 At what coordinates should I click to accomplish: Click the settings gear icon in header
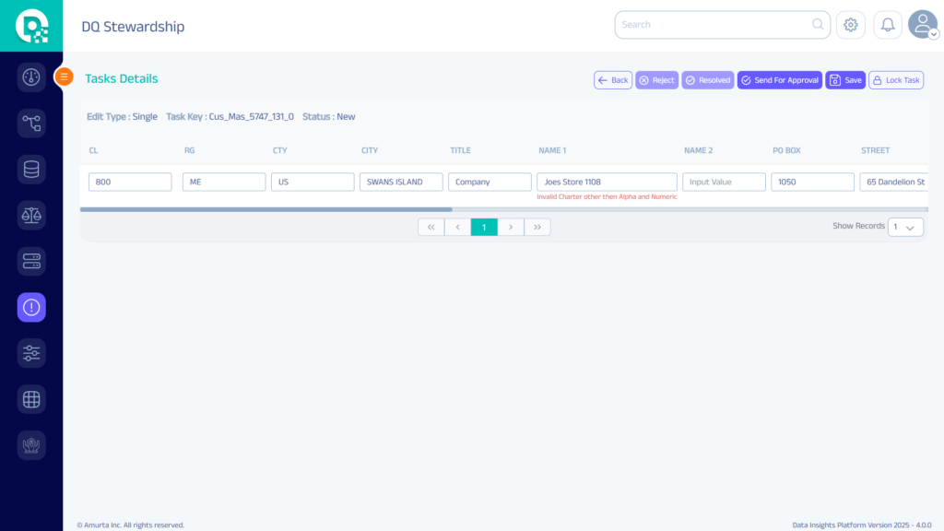(850, 25)
